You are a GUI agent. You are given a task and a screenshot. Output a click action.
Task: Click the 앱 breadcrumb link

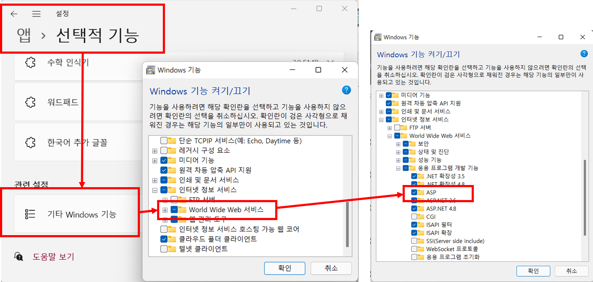(24, 35)
